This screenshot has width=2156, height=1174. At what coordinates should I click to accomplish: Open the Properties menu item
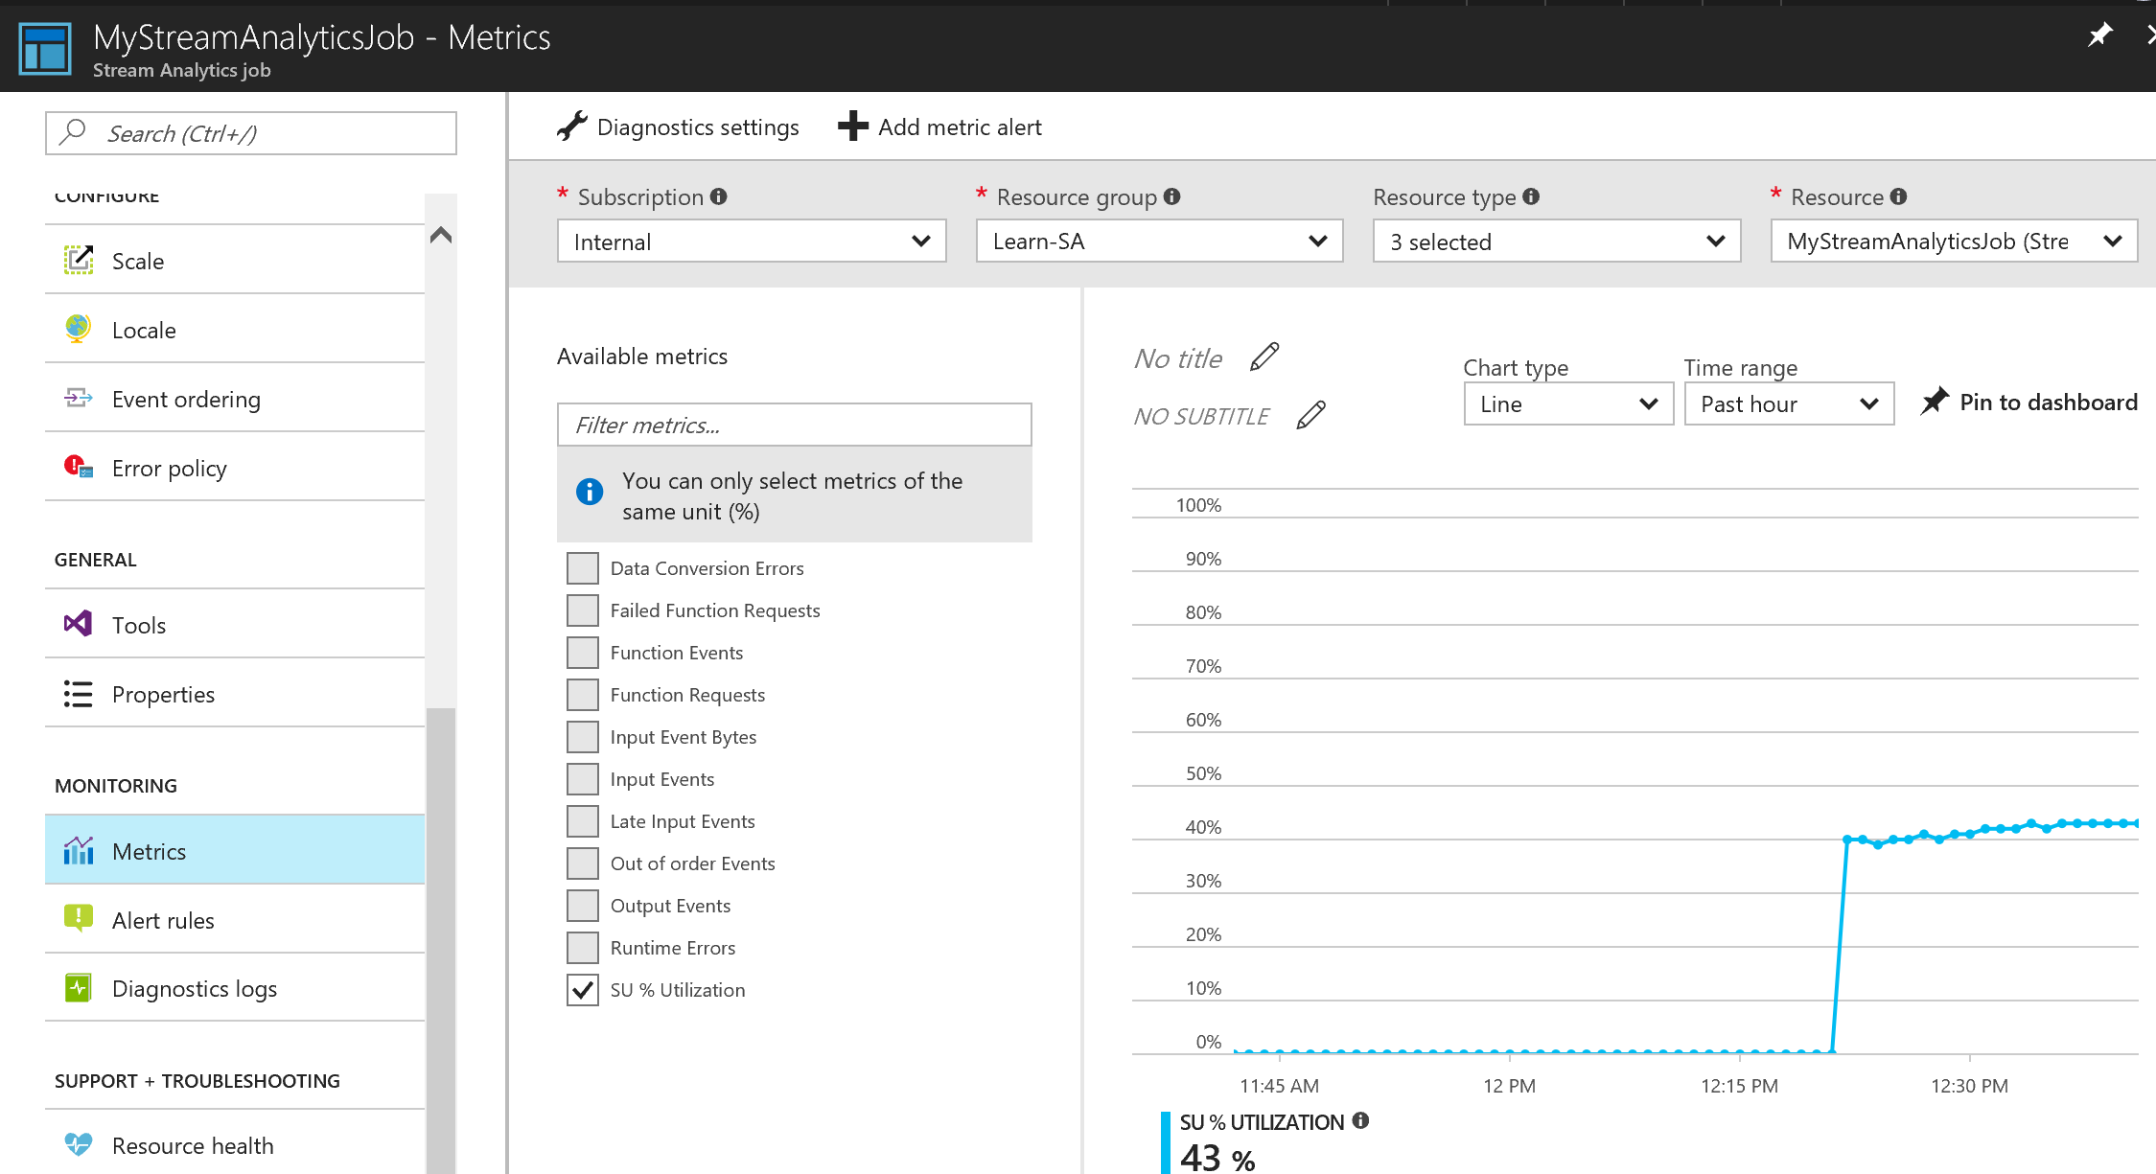235,693
